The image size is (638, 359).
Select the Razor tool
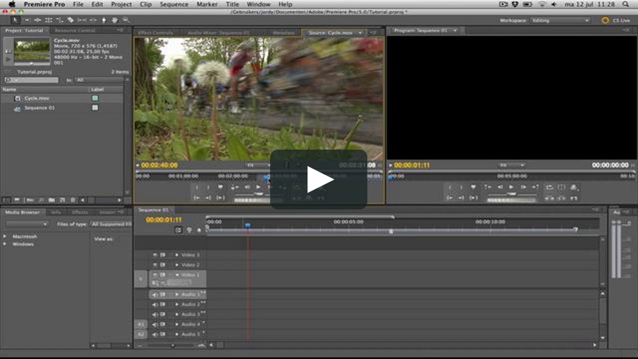click(70, 20)
